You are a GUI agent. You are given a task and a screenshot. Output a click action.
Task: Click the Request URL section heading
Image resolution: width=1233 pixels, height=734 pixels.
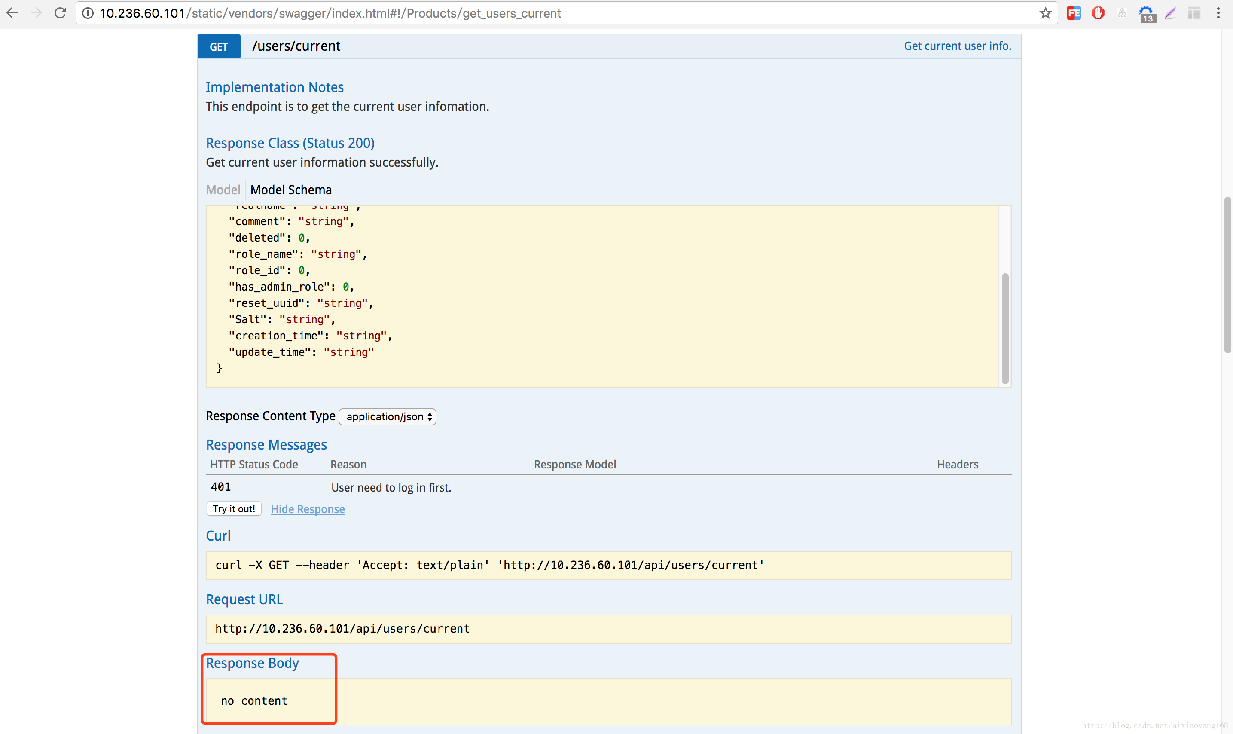pos(244,599)
